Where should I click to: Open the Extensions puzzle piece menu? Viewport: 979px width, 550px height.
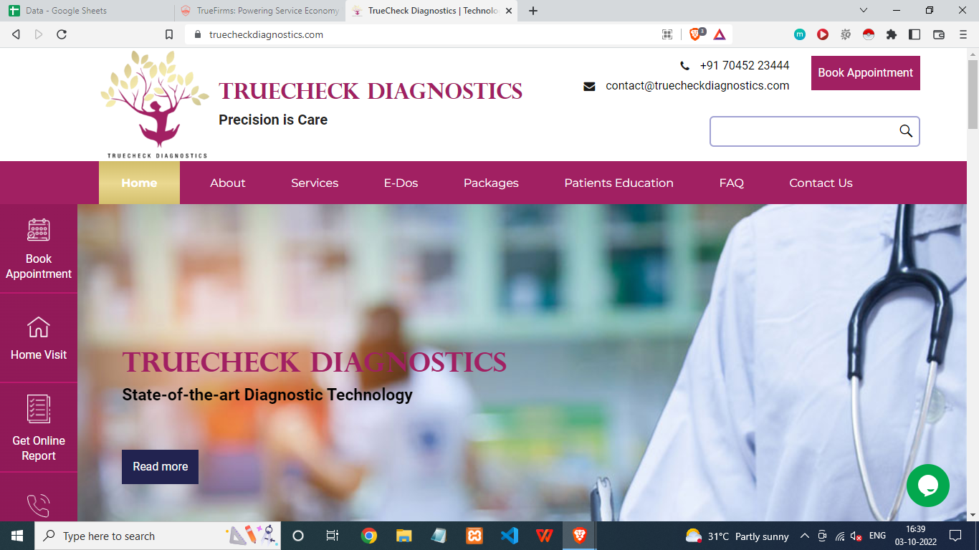pos(892,34)
